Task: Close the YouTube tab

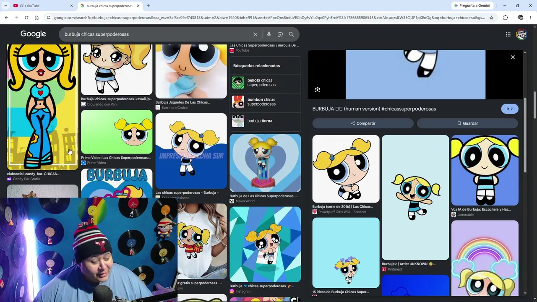Action: tap(71, 5)
